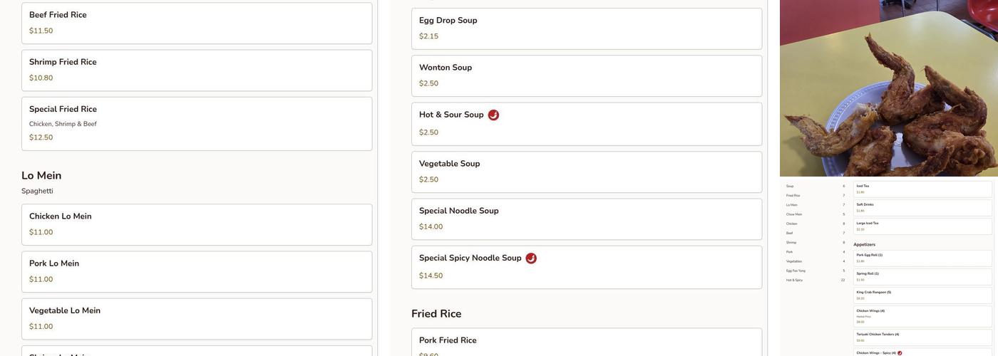
Task: Open the Special Fried Rice item
Action: pyautogui.click(x=197, y=123)
